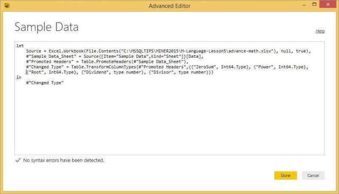339x194 pixels.
Task: Click the Cancel button
Action: pyautogui.click(x=313, y=175)
